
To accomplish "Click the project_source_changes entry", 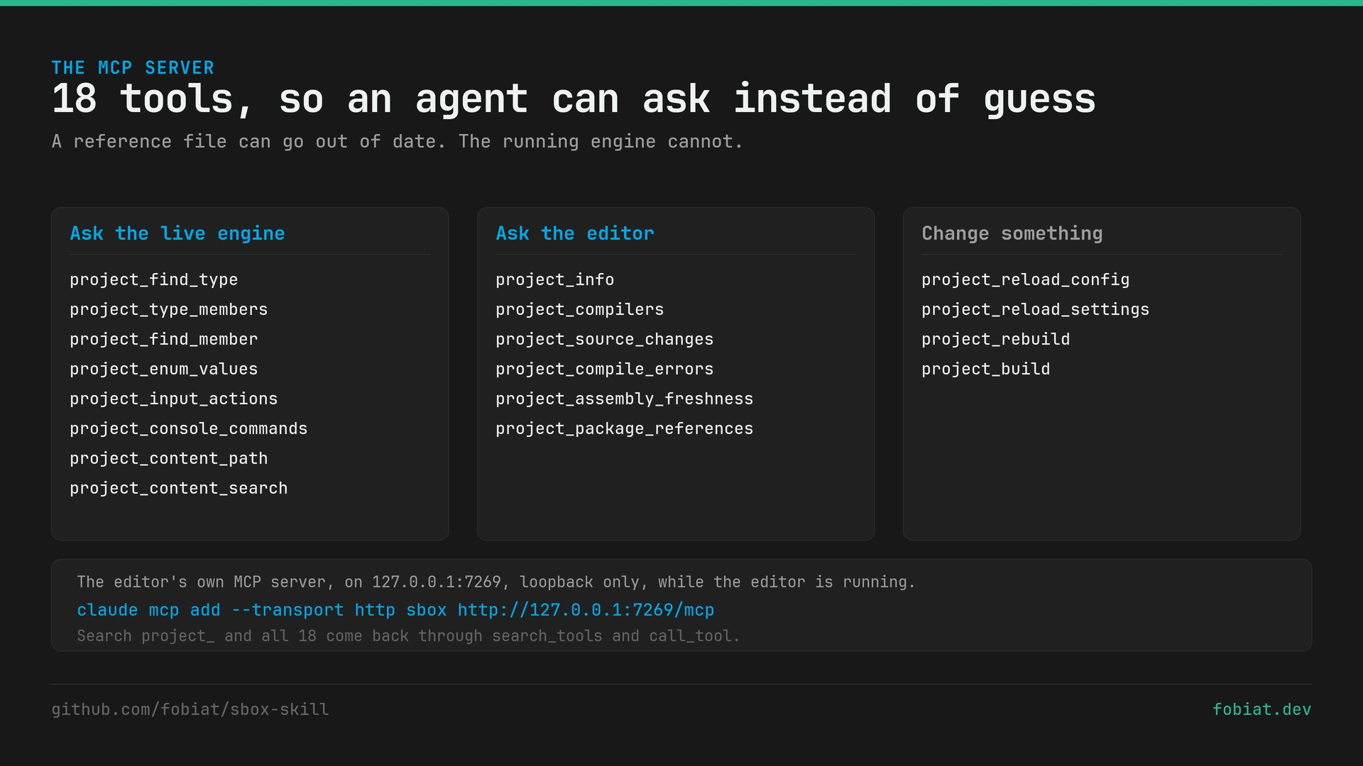I will pyautogui.click(x=605, y=340).
